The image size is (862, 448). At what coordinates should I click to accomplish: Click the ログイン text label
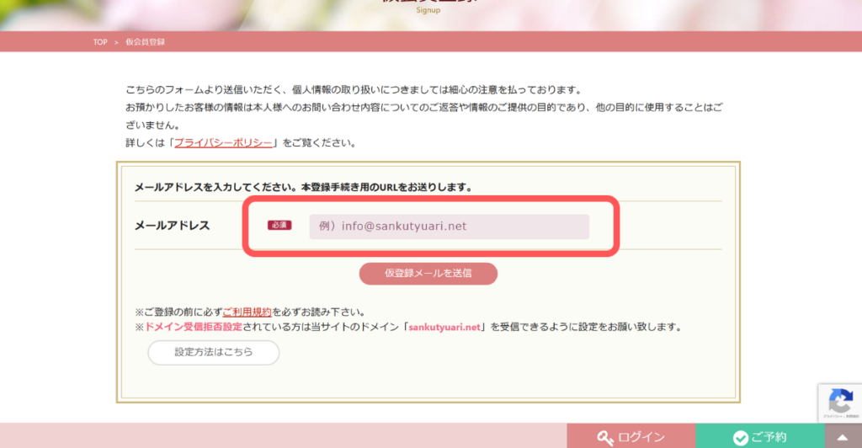[x=641, y=437]
